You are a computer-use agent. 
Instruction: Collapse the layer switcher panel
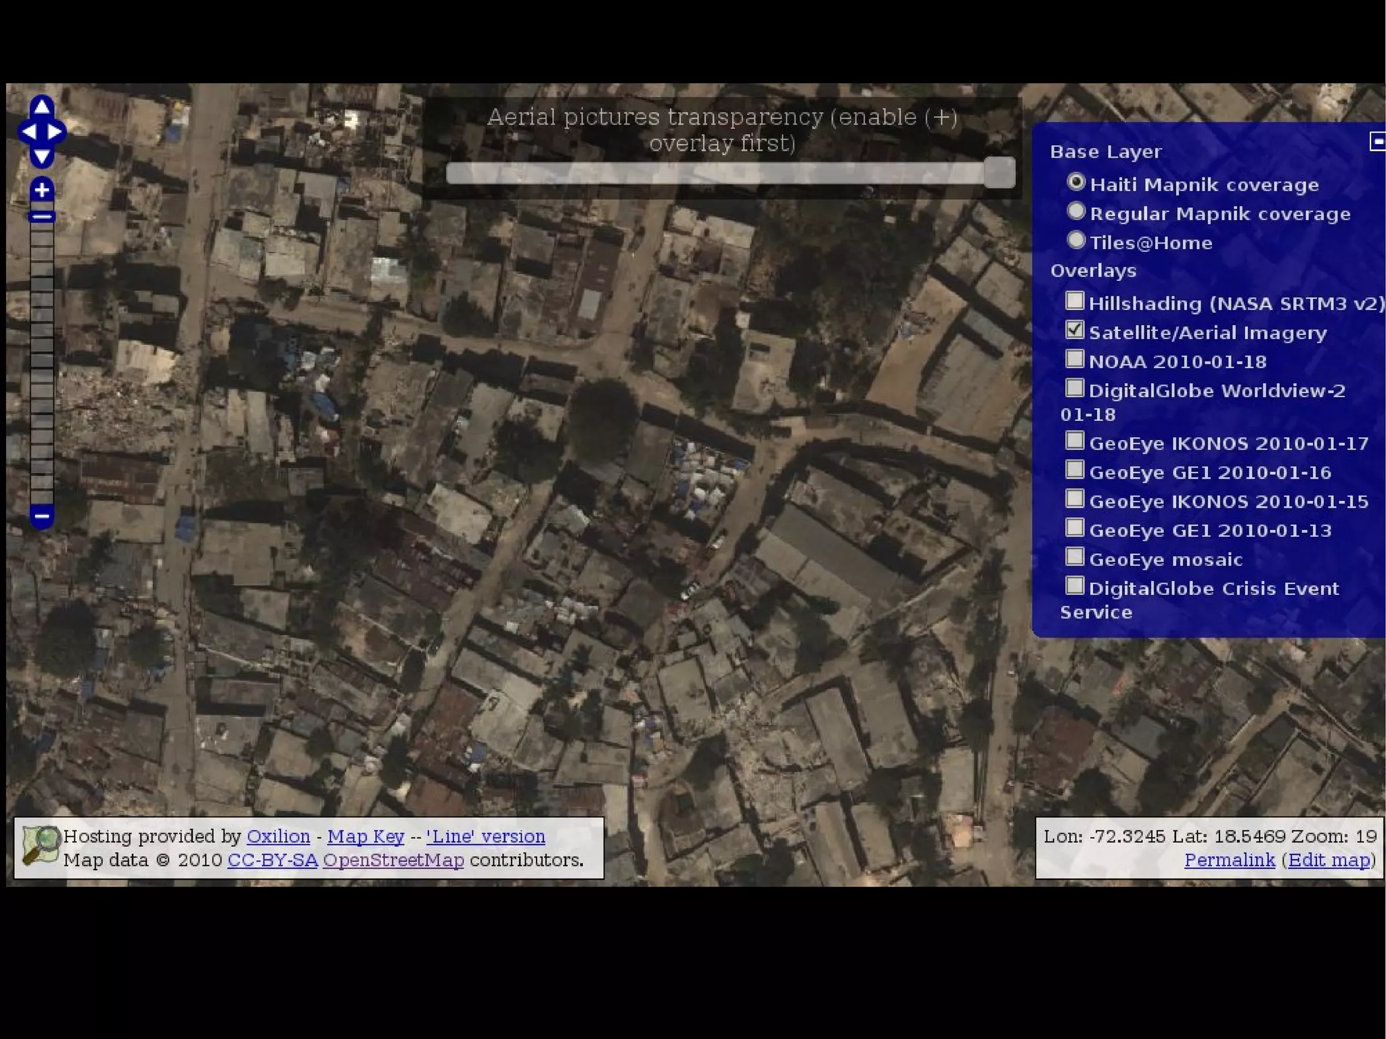(x=1377, y=141)
